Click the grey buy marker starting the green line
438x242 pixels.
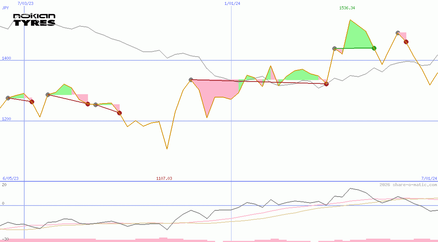(334, 48)
